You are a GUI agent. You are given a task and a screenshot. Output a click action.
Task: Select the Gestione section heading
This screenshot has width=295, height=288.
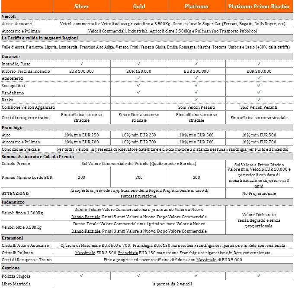point(11,268)
